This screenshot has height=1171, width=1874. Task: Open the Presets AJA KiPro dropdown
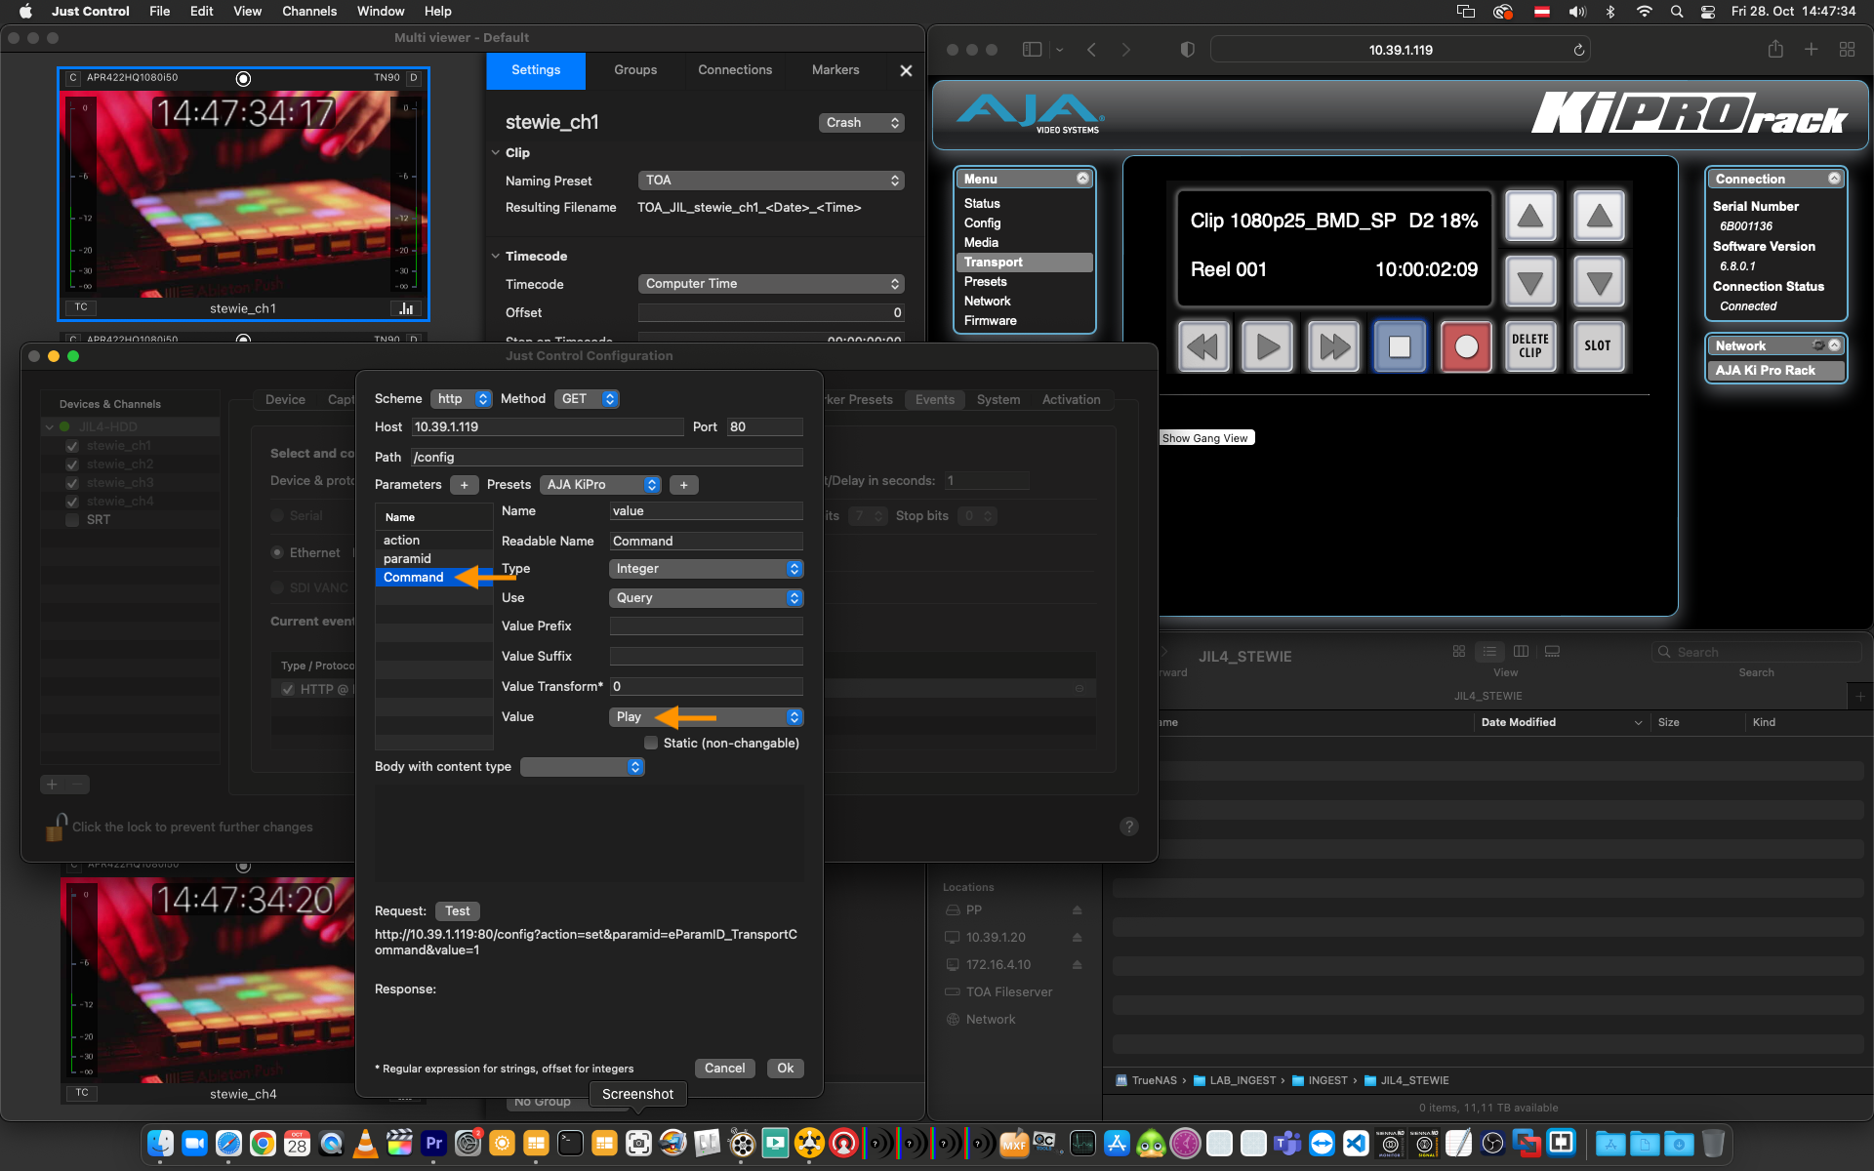[600, 485]
